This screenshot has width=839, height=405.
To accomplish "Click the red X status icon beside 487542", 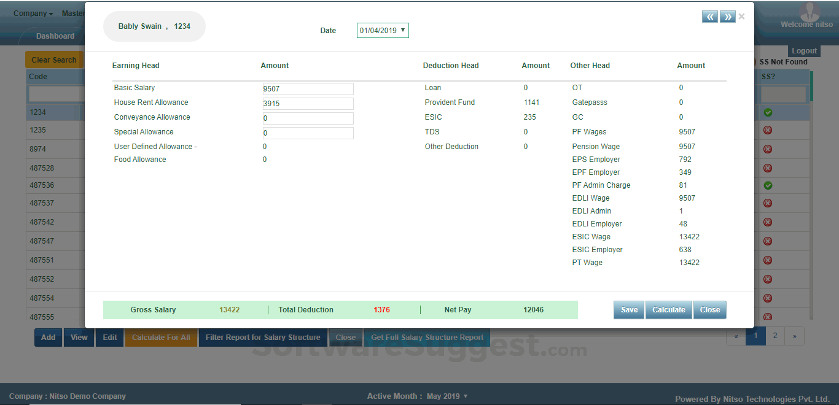I will (768, 222).
